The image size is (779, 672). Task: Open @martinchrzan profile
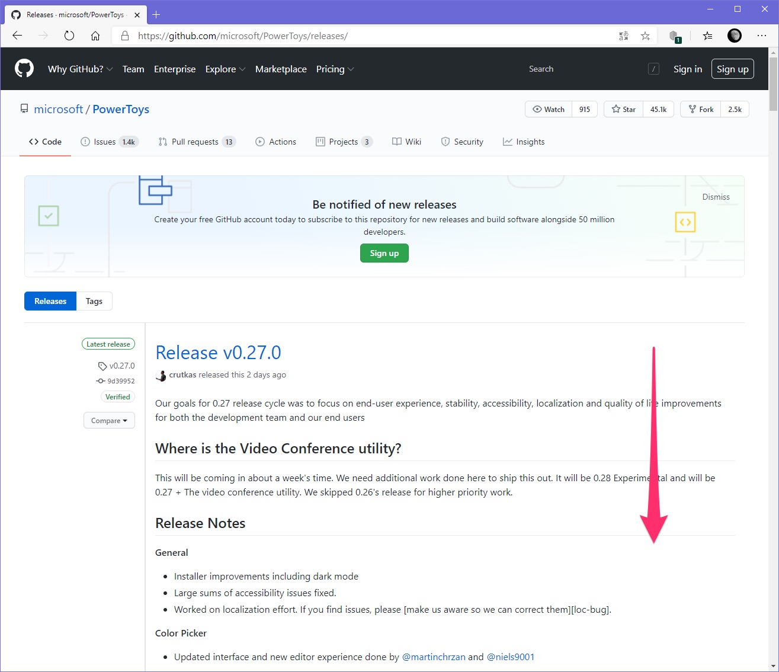pos(434,657)
